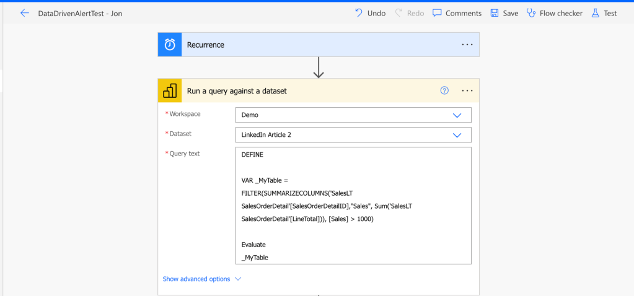The width and height of the screenshot is (634, 296).
Task: Click the Query text field label
Action: tap(185, 154)
